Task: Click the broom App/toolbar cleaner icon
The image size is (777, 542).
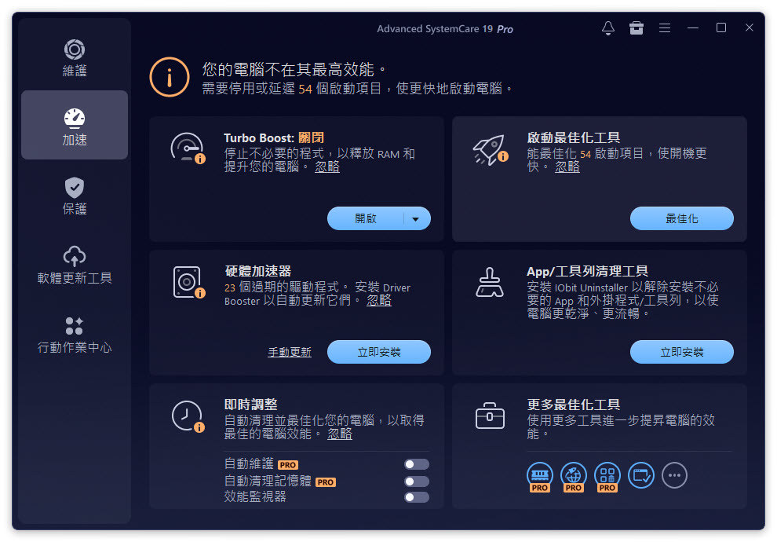Action: point(490,282)
